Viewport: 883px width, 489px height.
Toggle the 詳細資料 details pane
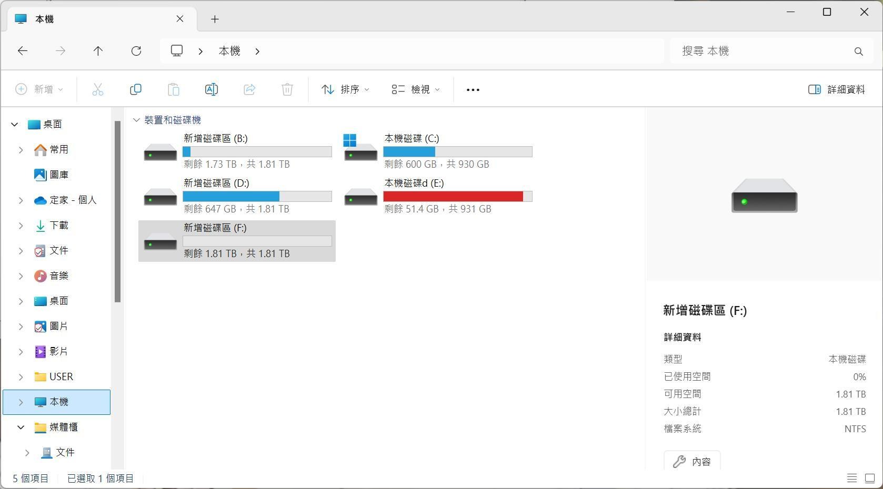point(836,89)
